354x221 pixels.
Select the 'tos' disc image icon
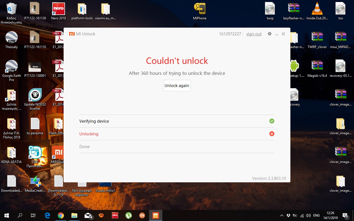[341, 12]
